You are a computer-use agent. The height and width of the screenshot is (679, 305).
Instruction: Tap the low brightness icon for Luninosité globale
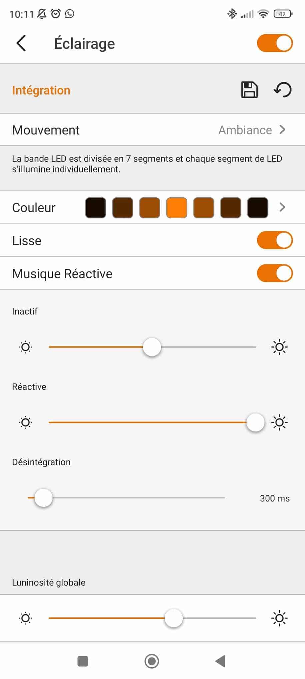coord(26,618)
